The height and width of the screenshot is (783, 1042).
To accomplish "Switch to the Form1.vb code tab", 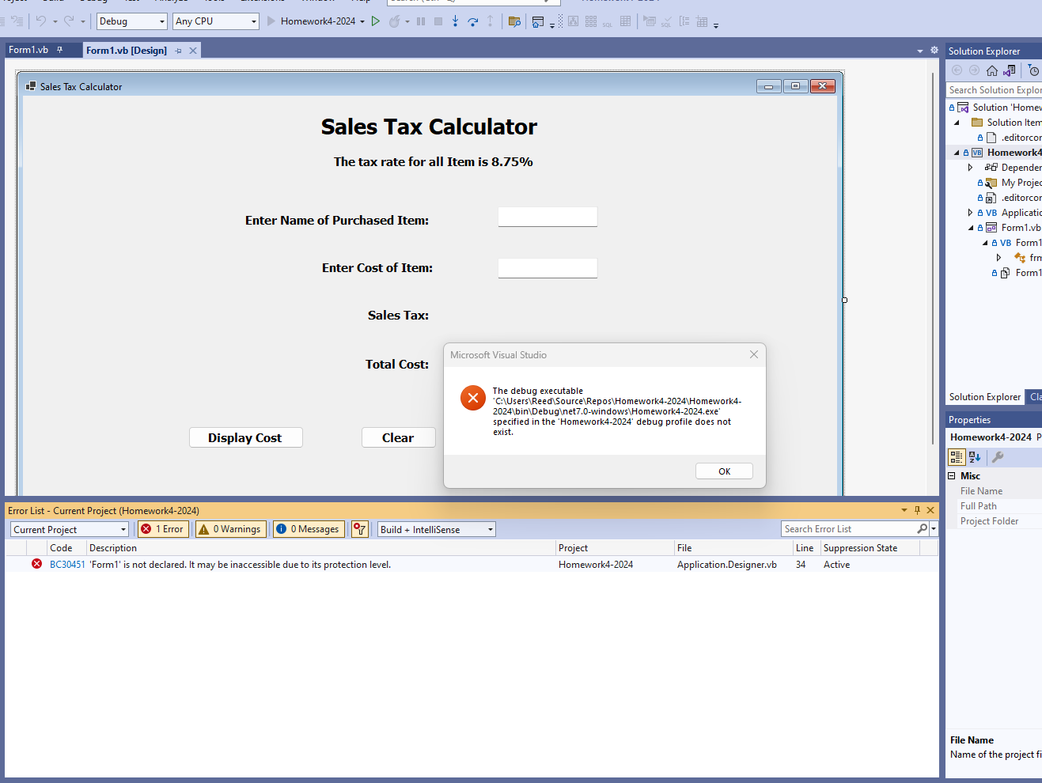I will click(28, 50).
